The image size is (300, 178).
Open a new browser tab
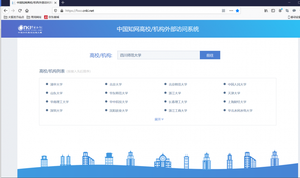tap(63, 3)
